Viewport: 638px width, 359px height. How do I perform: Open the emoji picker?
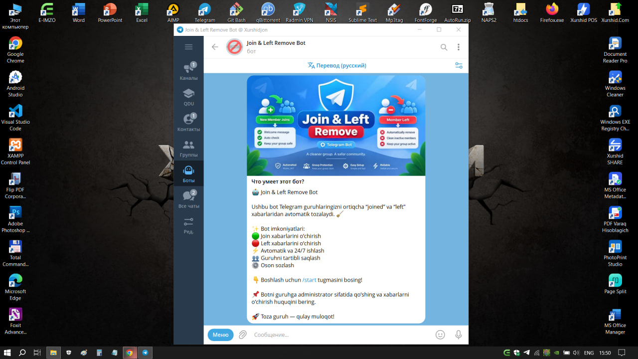pos(440,335)
